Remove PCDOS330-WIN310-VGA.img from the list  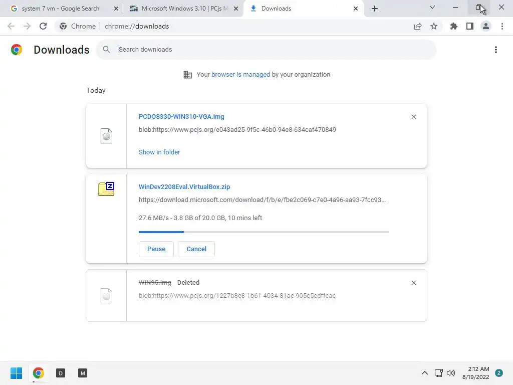[414, 117]
